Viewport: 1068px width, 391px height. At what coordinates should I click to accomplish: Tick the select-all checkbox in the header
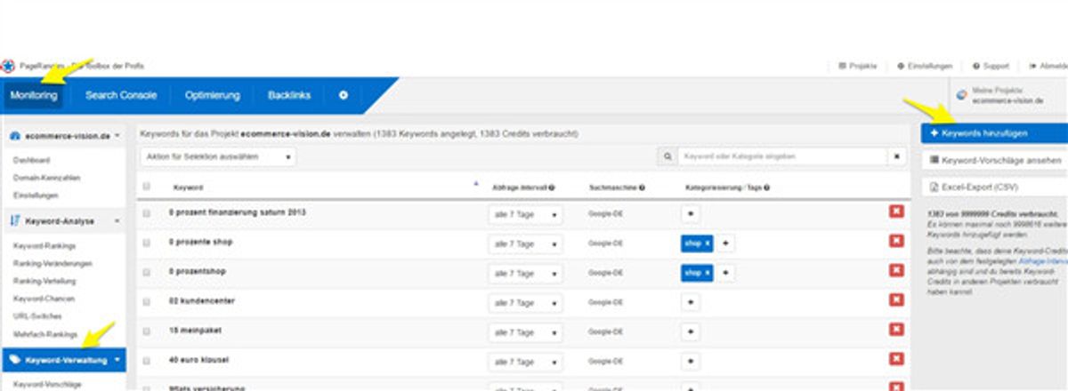147,188
